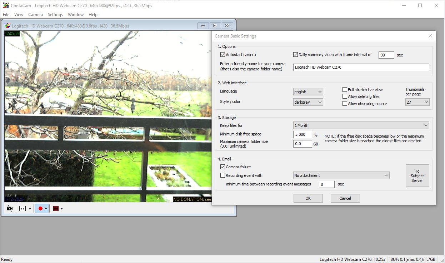Open the View menu

19,15
